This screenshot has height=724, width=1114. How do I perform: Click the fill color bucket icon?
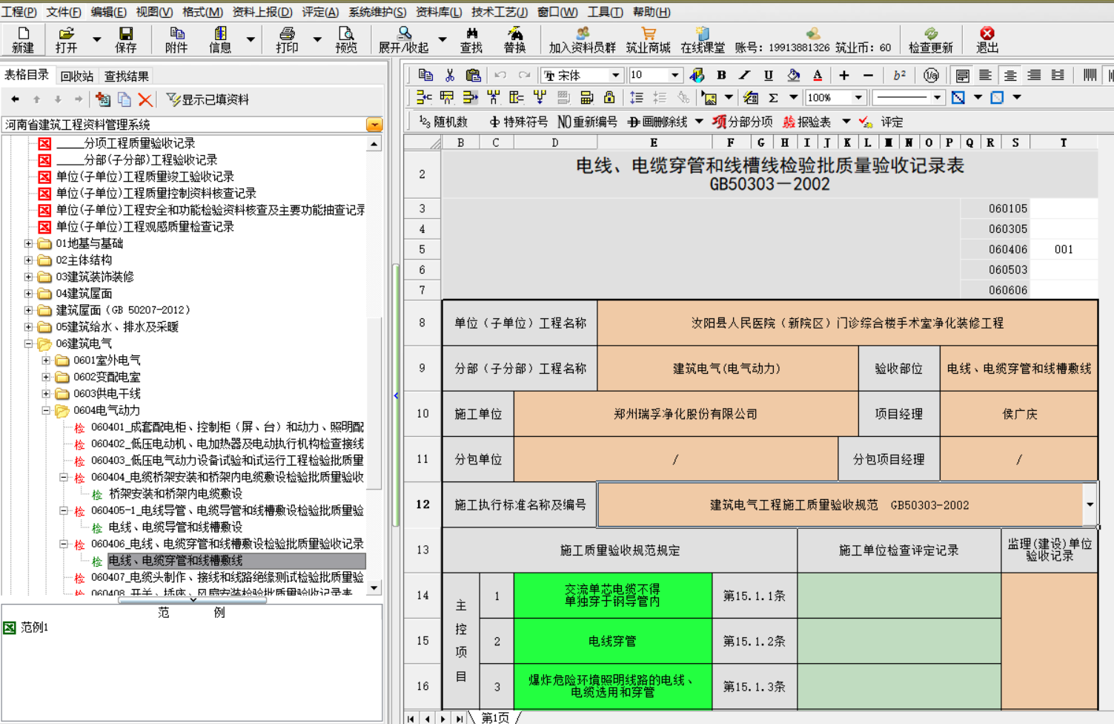point(793,75)
